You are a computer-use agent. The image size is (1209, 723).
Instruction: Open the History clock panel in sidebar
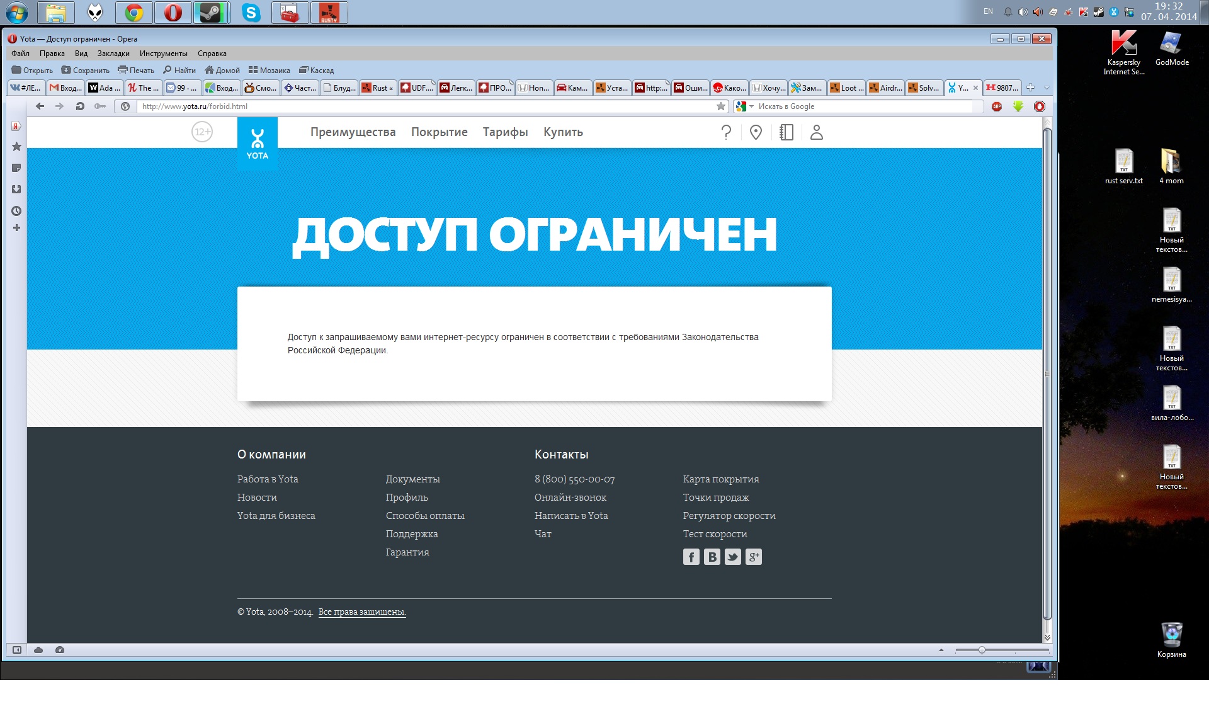(x=16, y=211)
